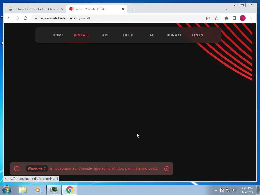The height and width of the screenshot is (195, 260).
Task: Go back to the previous page
Action: 9,18
